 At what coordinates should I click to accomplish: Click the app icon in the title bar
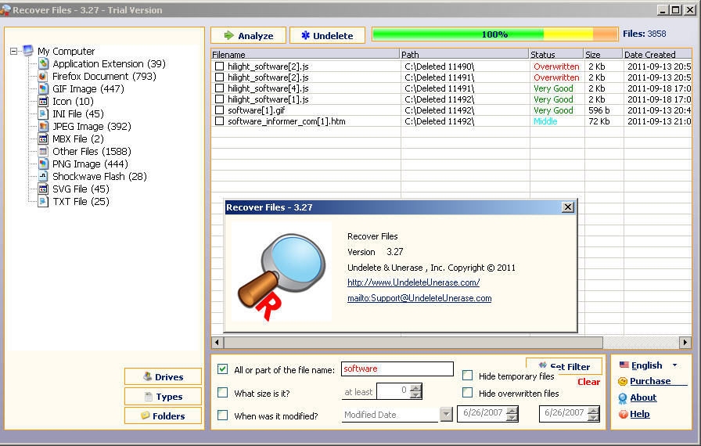pos(5,10)
